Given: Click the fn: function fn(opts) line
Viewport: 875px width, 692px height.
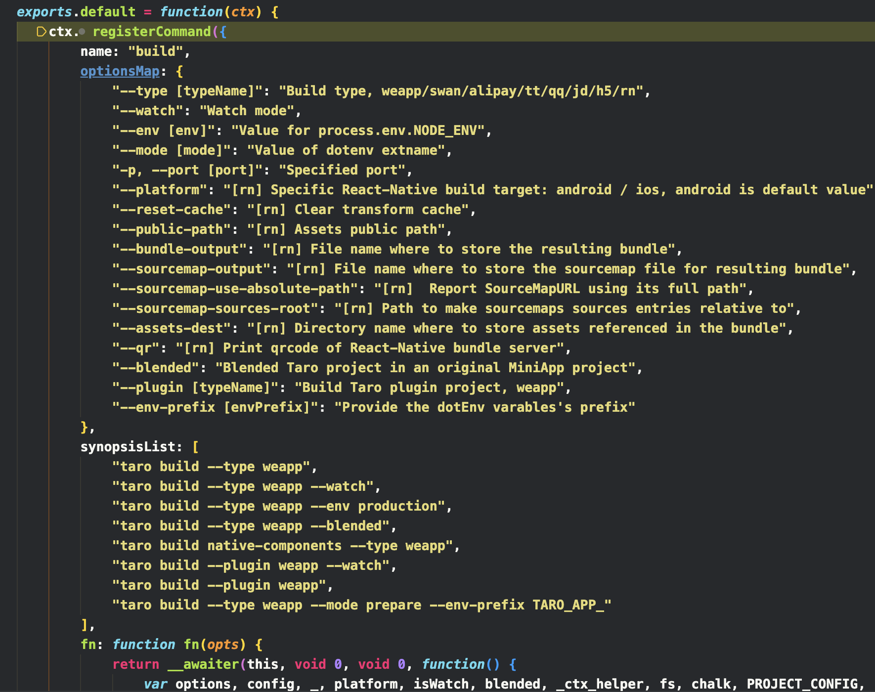Looking at the screenshot, I should (x=172, y=645).
